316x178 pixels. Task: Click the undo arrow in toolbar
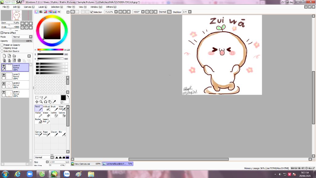tap(73, 12)
